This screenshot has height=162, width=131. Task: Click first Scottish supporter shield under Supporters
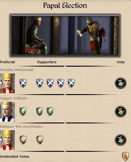point(40,83)
